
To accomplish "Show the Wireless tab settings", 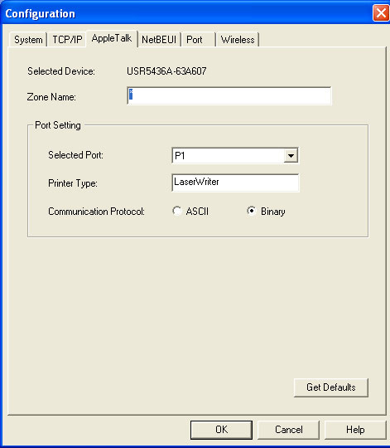I will 238,40.
